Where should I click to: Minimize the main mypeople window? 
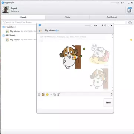coord(129,3)
